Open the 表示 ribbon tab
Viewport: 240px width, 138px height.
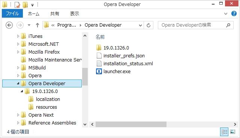click(x=75, y=14)
